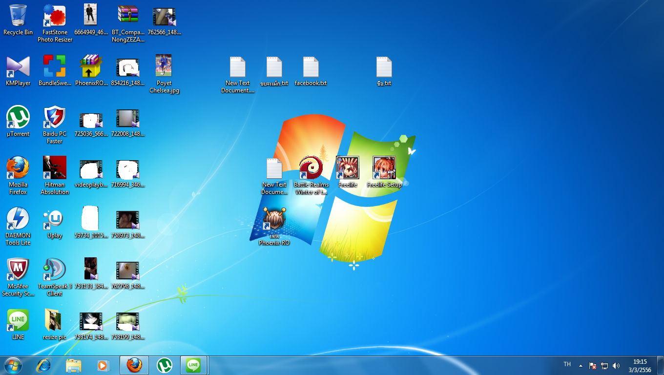Select the Freelife game shortcut
The width and height of the screenshot is (664, 375).
click(348, 172)
